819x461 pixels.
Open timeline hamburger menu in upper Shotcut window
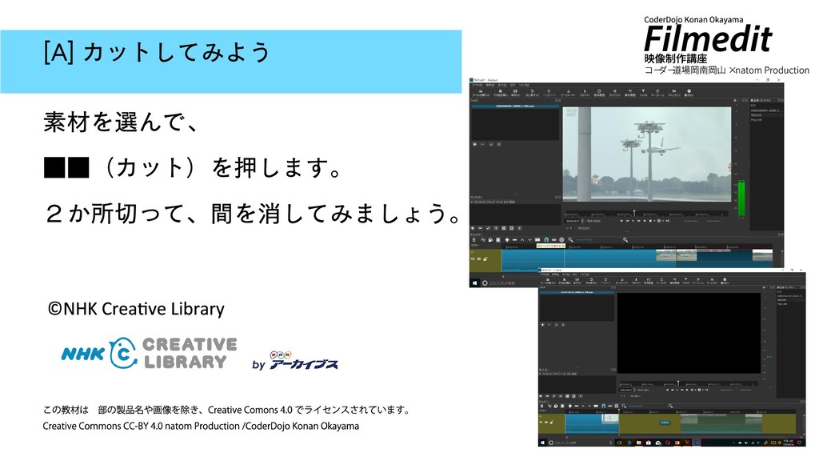coord(473,240)
